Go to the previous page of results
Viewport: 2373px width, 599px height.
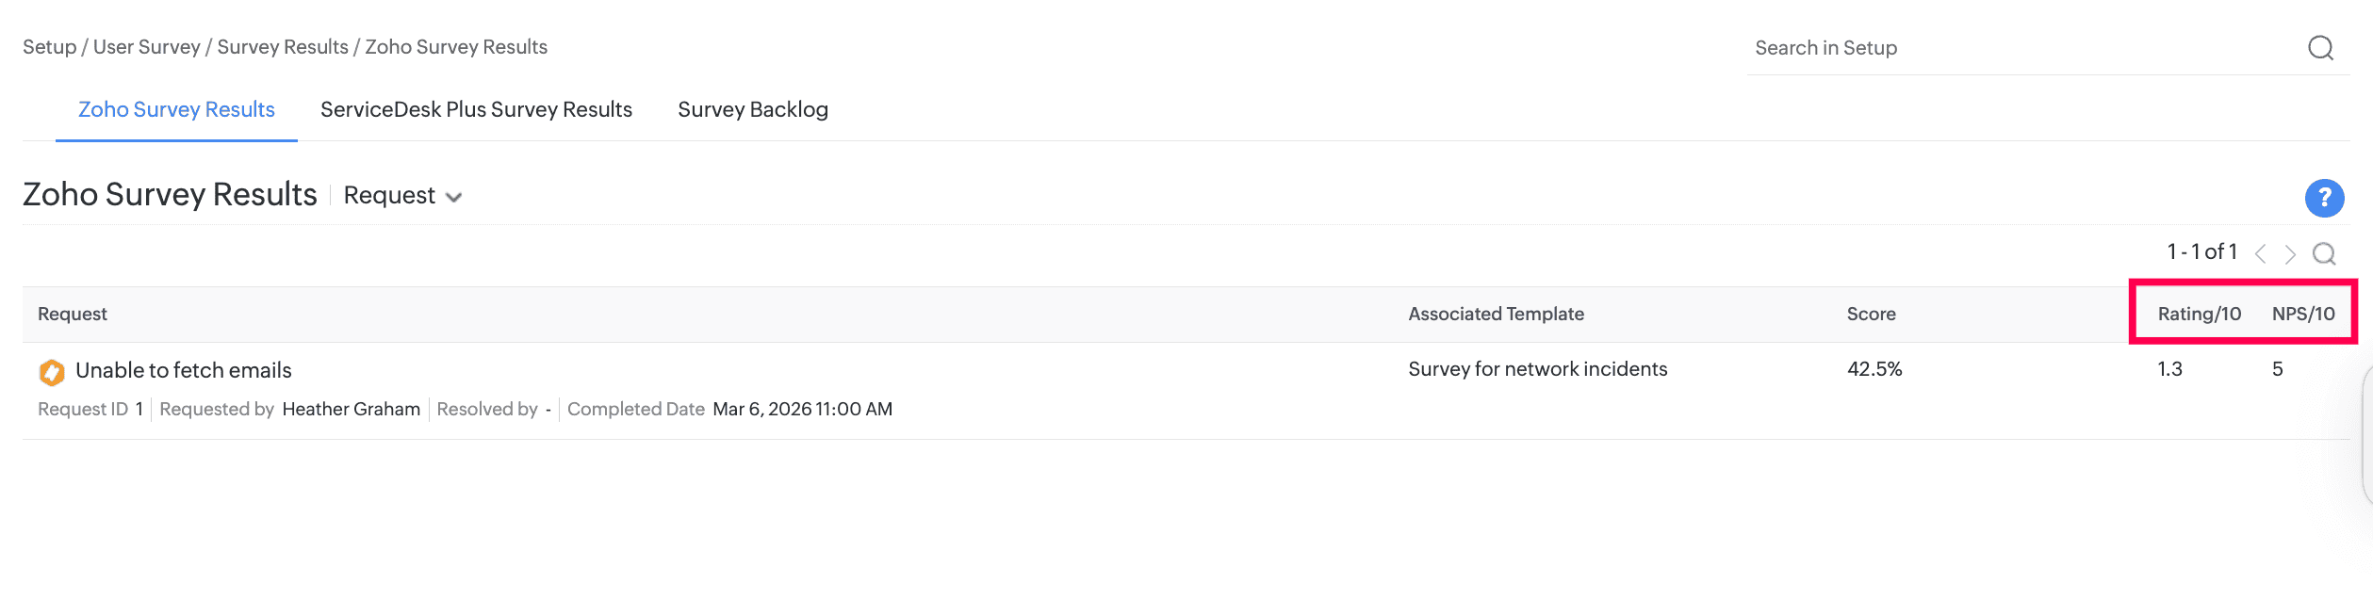(x=2260, y=253)
